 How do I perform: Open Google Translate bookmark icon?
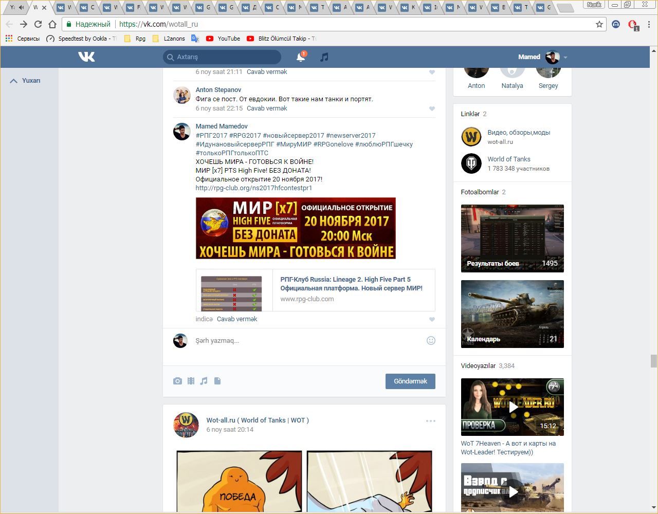tap(195, 39)
